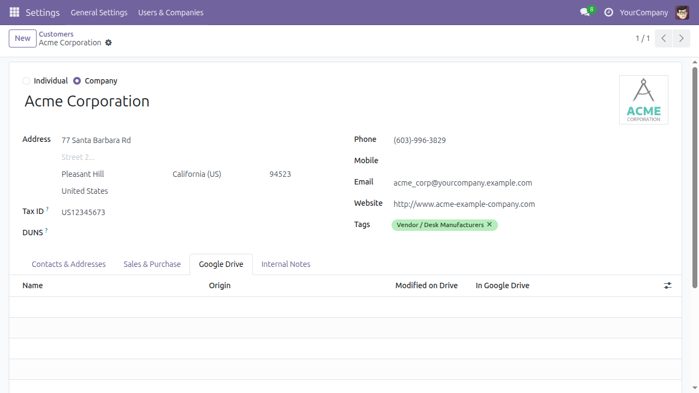Switch to the Contacts & Addresses tab

coord(69,264)
